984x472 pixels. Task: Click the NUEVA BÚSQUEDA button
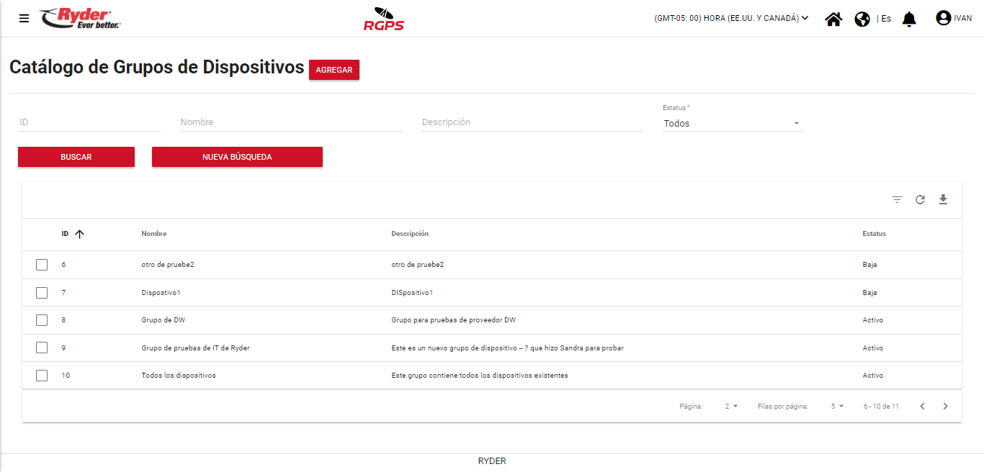[237, 157]
